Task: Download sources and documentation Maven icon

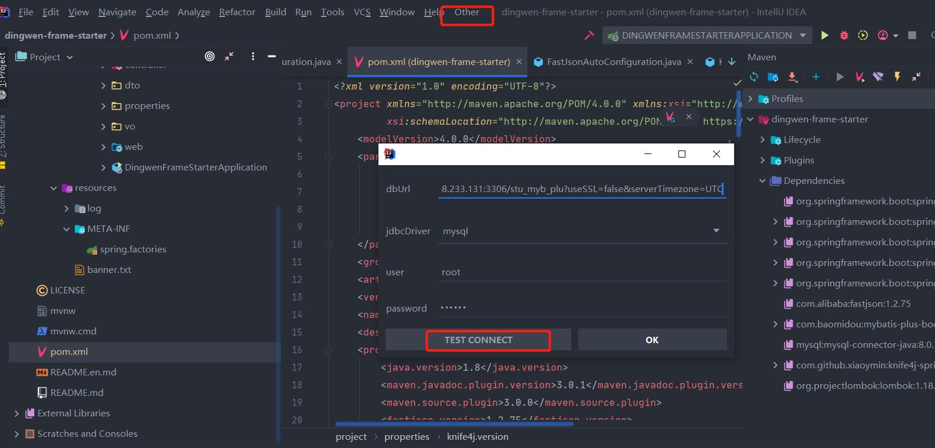Action: click(793, 77)
